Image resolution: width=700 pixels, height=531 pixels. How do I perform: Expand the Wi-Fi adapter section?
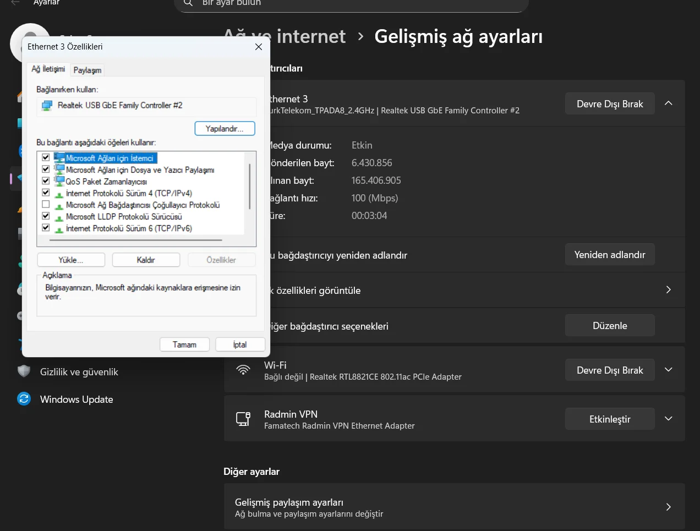click(669, 370)
